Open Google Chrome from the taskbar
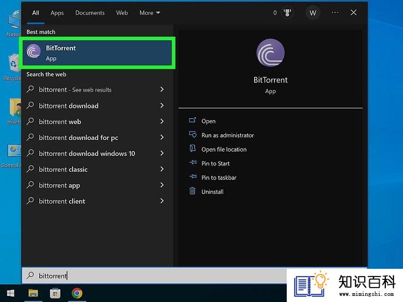Image resolution: width=403 pixels, height=302 pixels. [x=77, y=293]
